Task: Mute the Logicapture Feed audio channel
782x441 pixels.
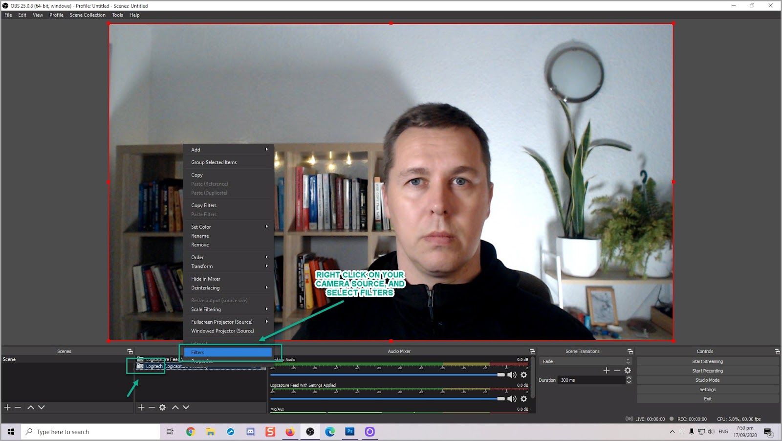Action: [512, 399]
